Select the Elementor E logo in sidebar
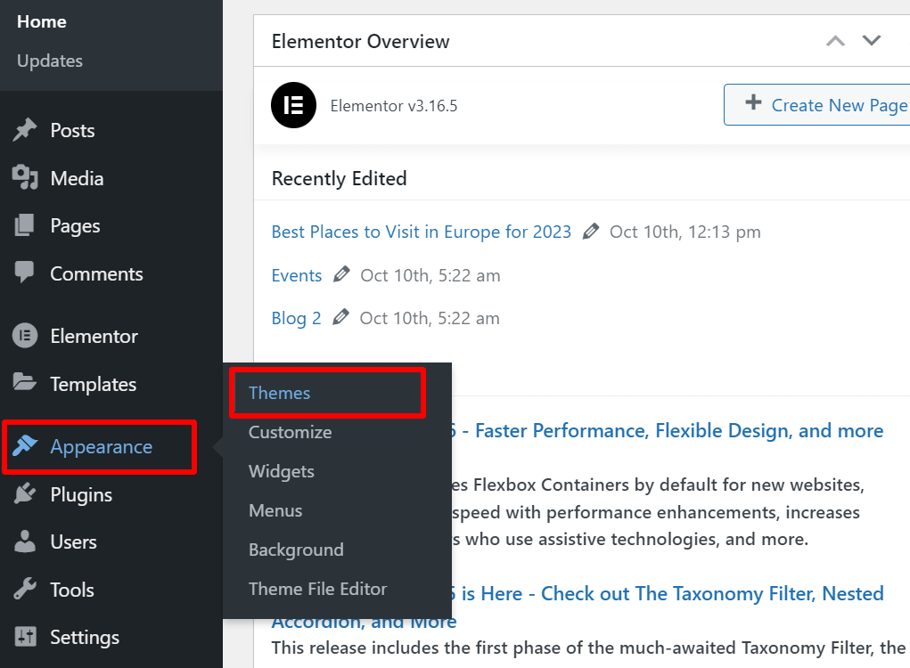The image size is (910, 668). tap(27, 336)
